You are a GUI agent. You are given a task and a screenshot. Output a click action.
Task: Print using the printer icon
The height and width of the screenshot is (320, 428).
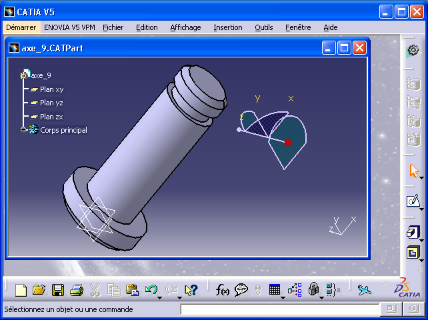click(77, 290)
